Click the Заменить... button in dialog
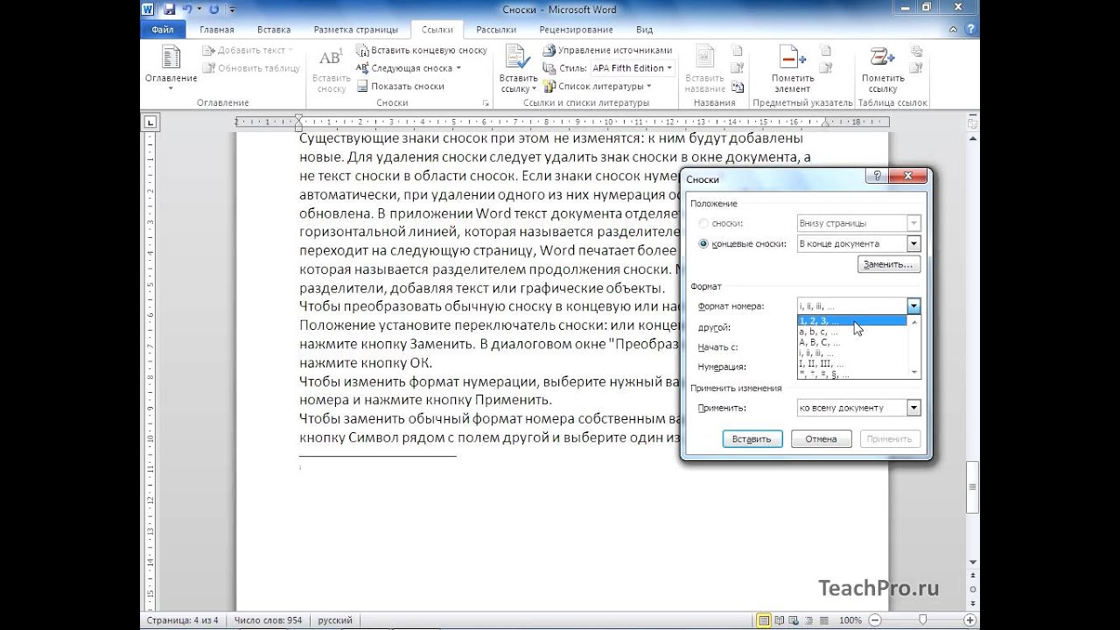Screen dimensions: 1120x630 point(888,264)
